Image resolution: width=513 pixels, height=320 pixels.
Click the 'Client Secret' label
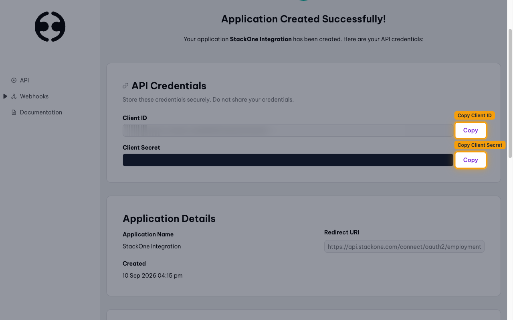tap(141, 148)
